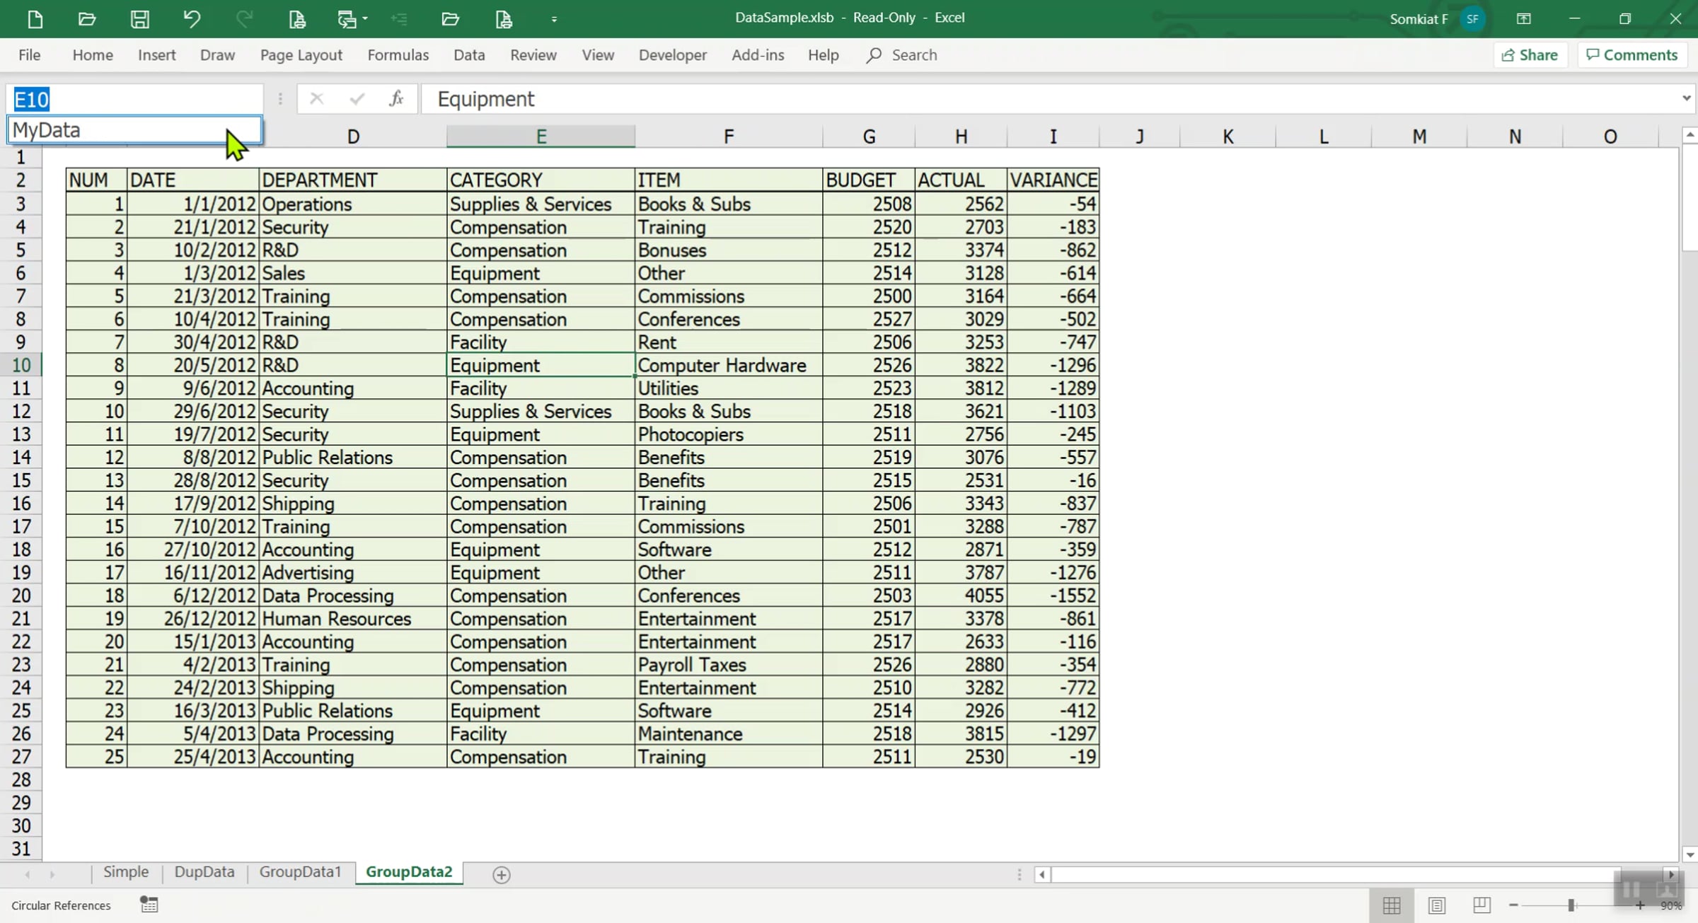Click the Share button
The height and width of the screenshot is (923, 1698).
[1530, 55]
